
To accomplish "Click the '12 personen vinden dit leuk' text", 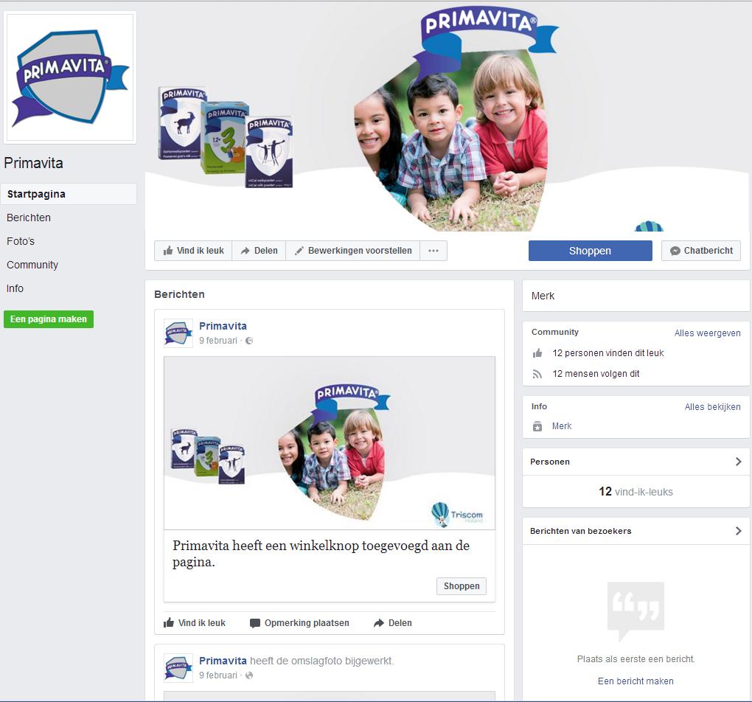I will click(608, 353).
